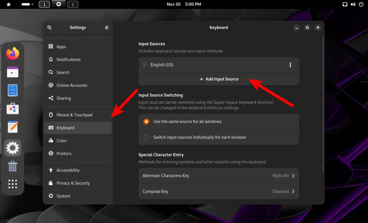368x223 pixels.
Task: Click the Apps grid icon in sidebar
Action: pos(51,46)
